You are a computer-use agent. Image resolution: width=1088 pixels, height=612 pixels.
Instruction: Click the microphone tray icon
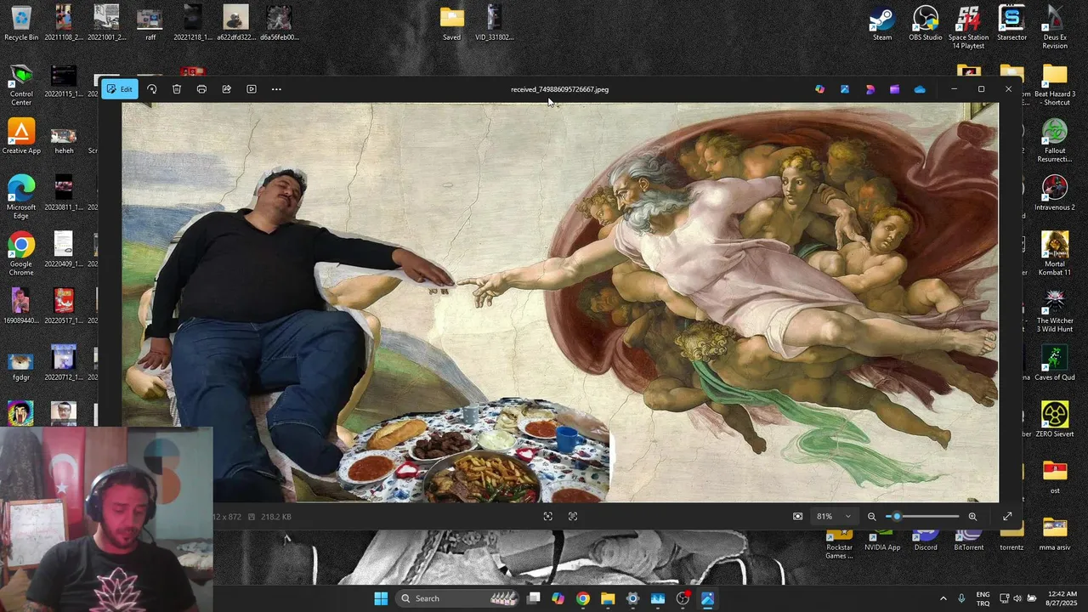tap(961, 598)
